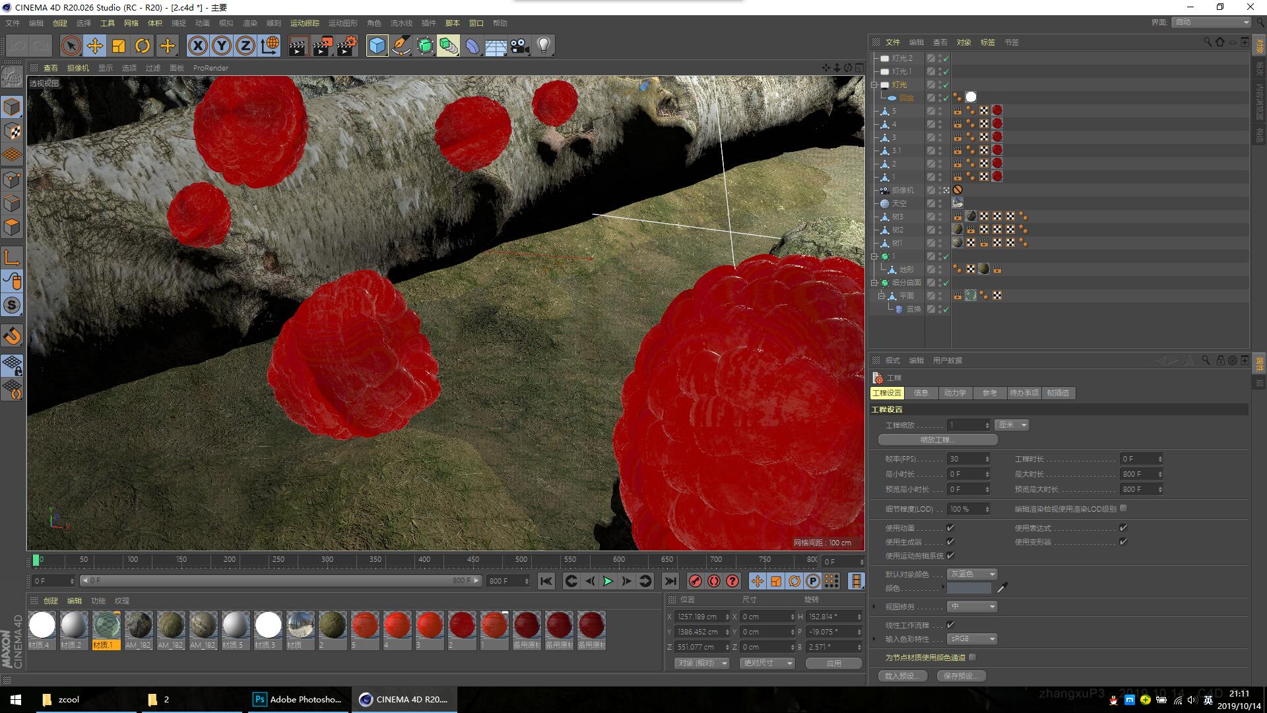
Task: Open 默认对象颜色 dropdown showing 灰蓝色
Action: tap(972, 574)
